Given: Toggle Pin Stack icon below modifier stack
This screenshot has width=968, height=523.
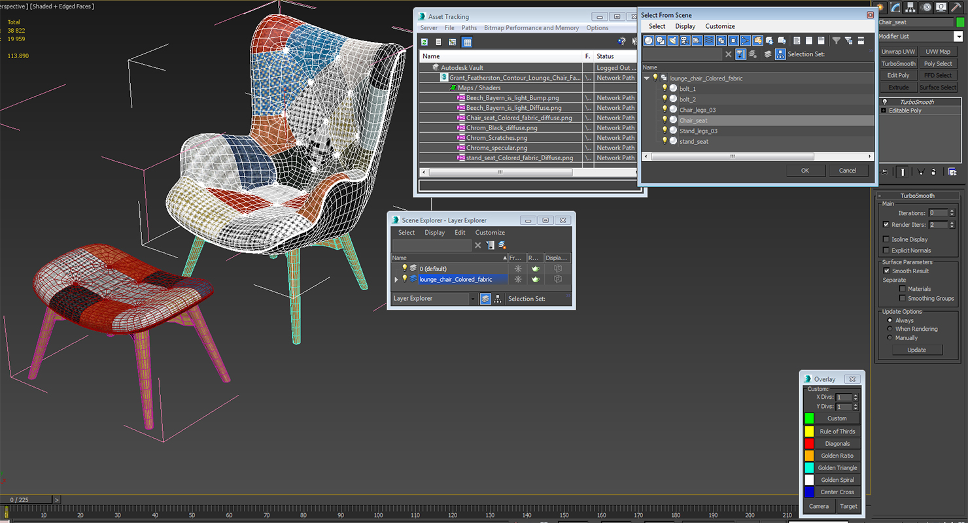Looking at the screenshot, I should 885,172.
